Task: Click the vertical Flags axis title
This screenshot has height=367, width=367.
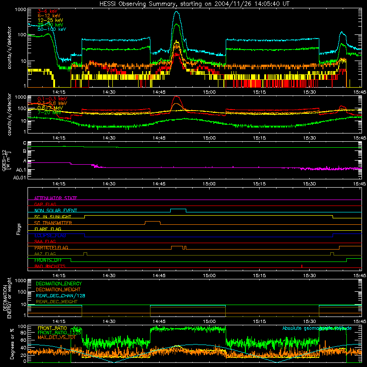Action: (x=18, y=229)
